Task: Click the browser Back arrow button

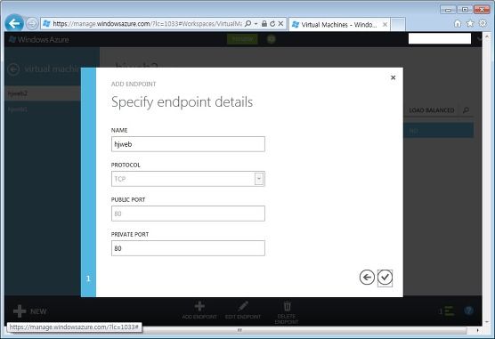Action: [14, 23]
